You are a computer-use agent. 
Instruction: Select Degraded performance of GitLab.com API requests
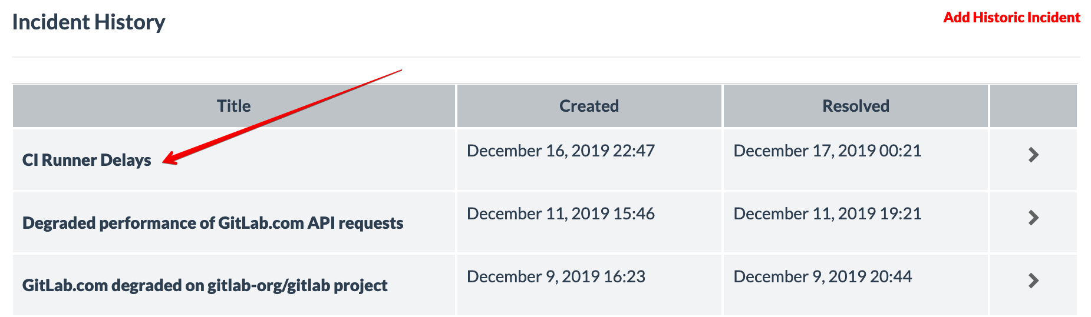tap(213, 223)
